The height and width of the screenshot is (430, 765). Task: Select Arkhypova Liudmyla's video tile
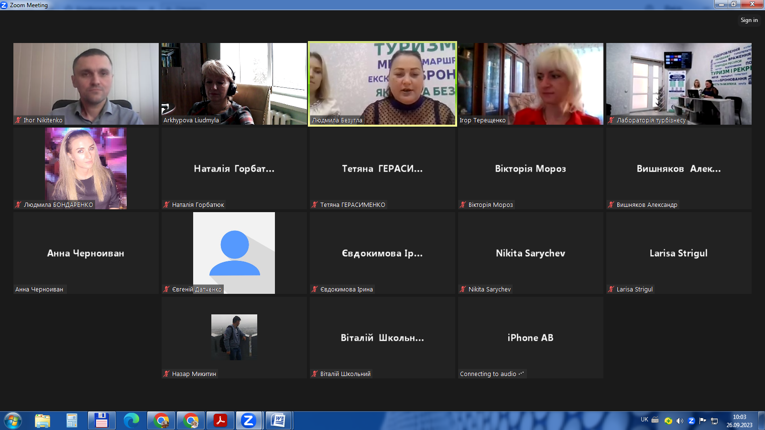click(234, 84)
